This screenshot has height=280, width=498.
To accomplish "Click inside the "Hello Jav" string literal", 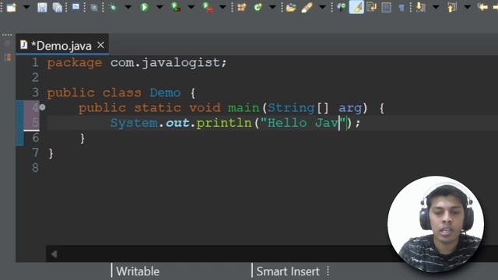I will 303,123.
